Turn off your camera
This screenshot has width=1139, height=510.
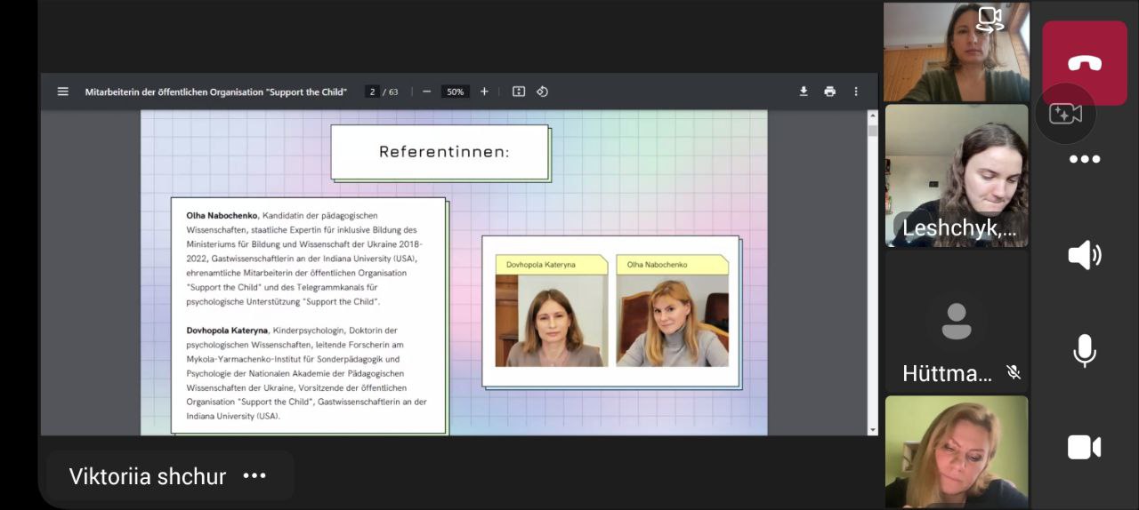[1084, 447]
